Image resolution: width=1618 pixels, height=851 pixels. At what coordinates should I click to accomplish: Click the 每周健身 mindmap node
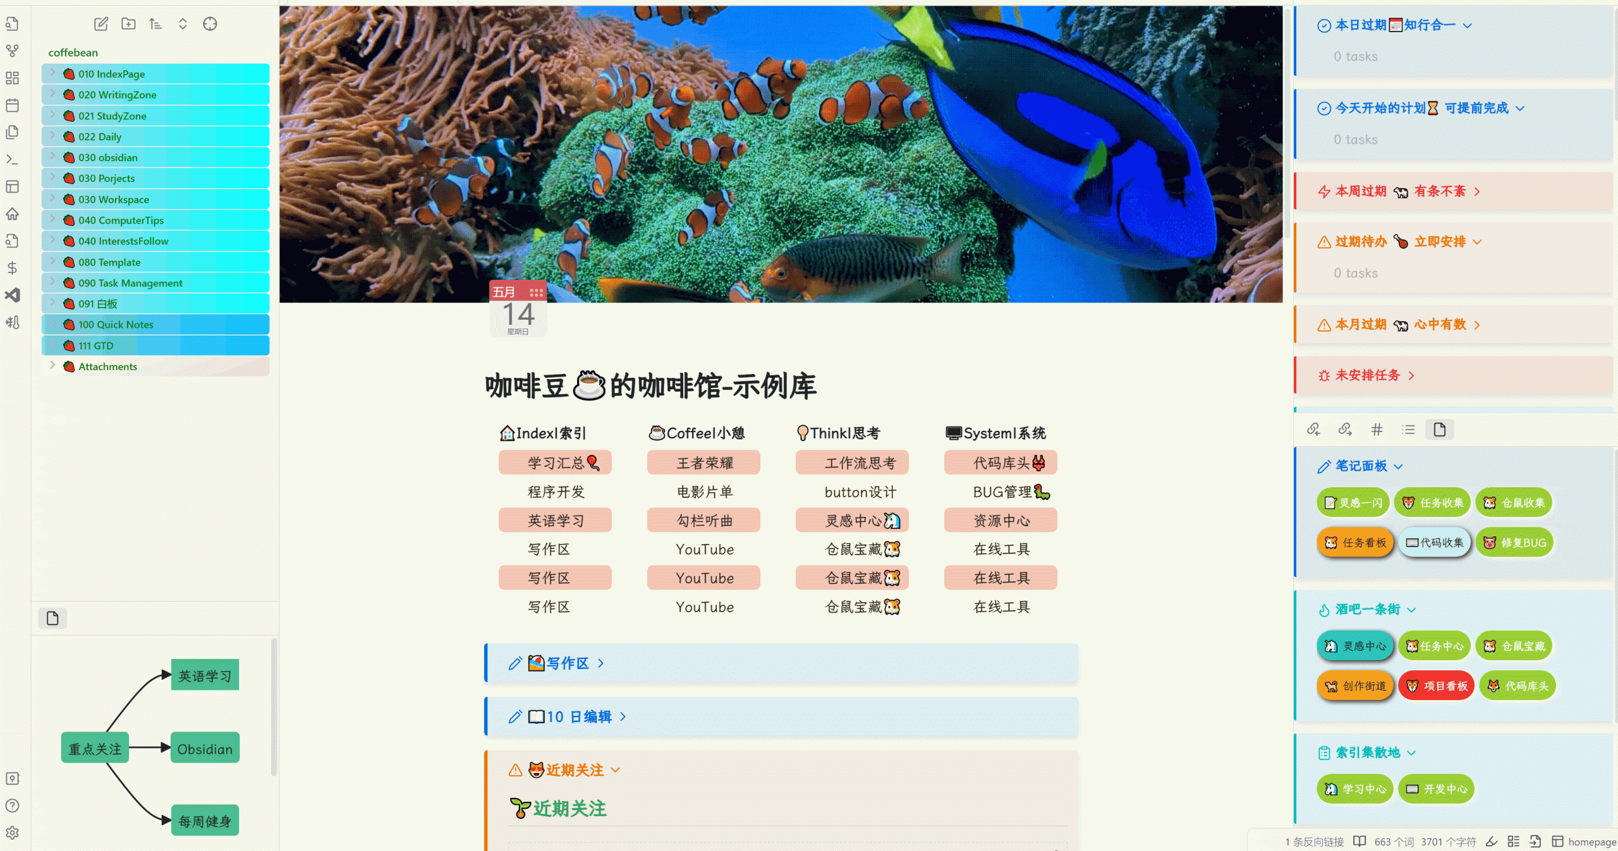tap(205, 821)
